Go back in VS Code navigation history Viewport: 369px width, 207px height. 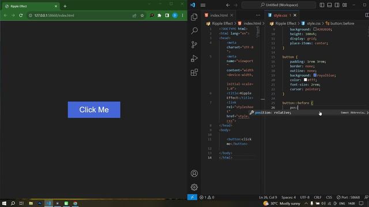point(228,5)
